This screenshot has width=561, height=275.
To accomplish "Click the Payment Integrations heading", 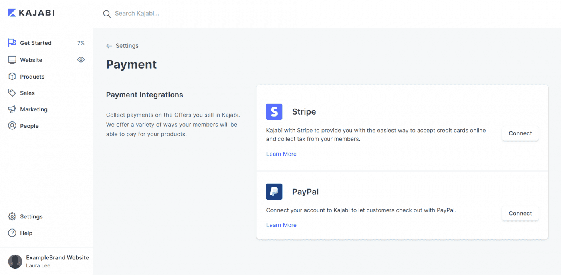I will tap(145, 95).
